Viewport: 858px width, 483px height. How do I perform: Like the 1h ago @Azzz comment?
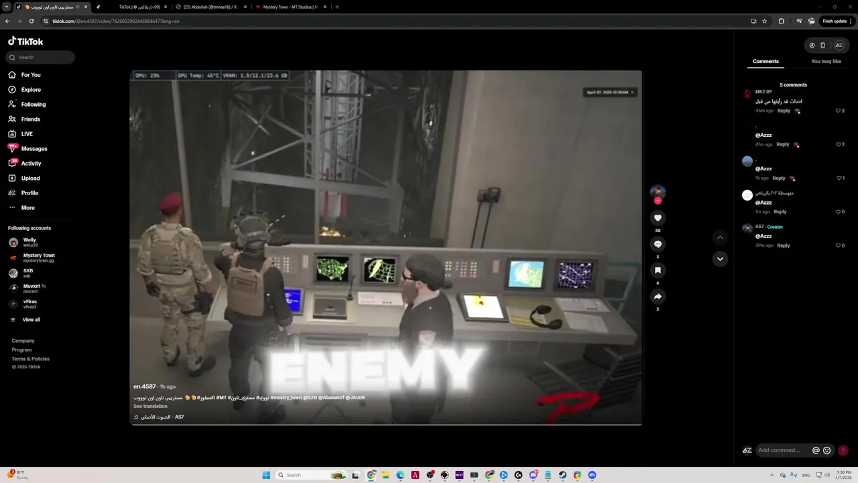point(838,178)
